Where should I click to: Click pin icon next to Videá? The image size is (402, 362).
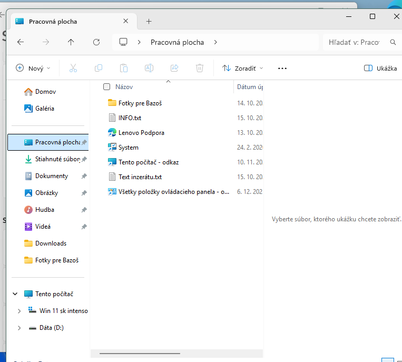click(x=84, y=227)
